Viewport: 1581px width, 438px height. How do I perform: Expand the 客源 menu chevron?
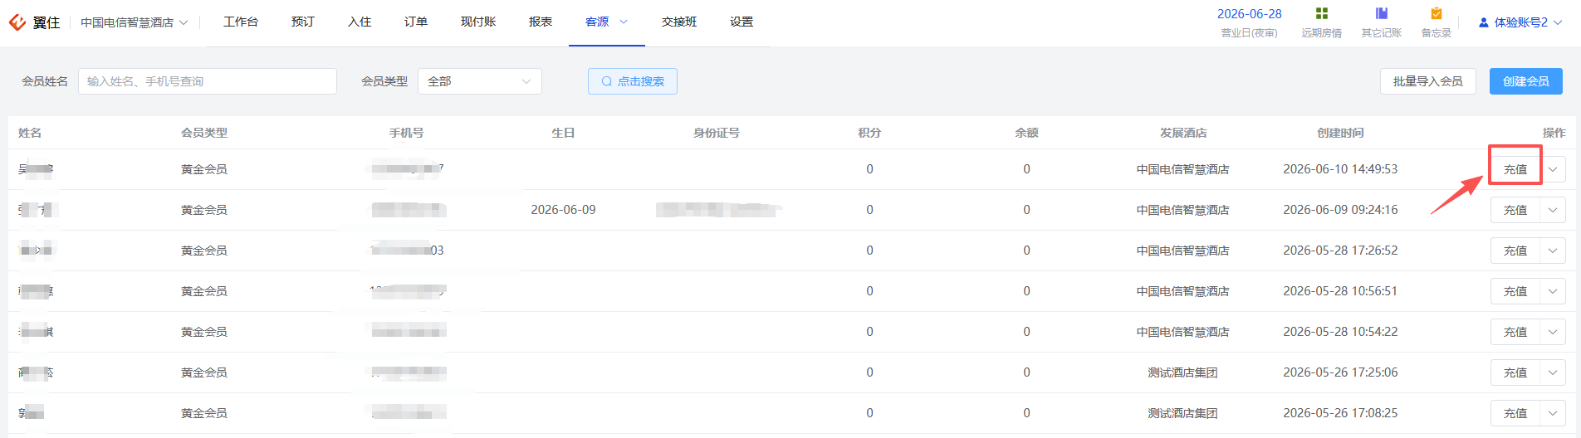(624, 22)
